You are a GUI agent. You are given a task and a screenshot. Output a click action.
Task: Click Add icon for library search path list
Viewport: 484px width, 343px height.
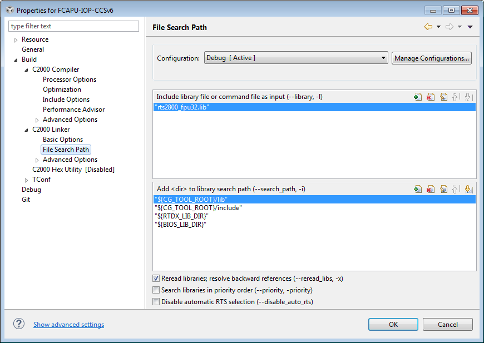coord(418,189)
